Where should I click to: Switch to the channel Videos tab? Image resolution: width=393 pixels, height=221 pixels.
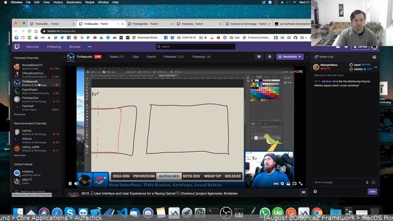(117, 57)
